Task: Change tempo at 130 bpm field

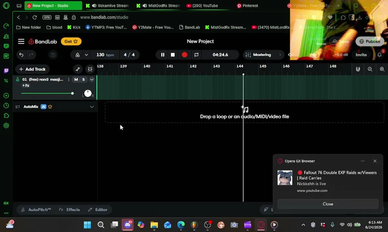Action: (105, 55)
